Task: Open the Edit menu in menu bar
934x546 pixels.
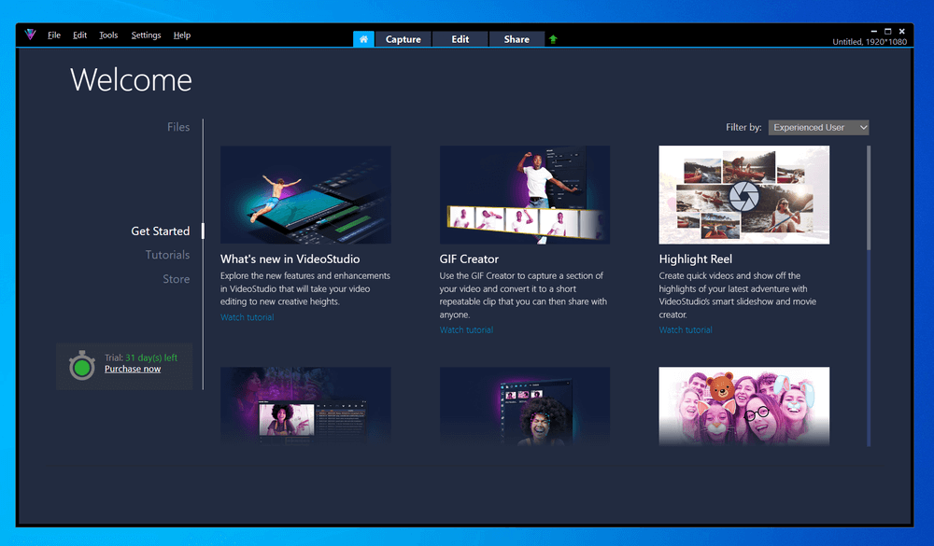Action: click(79, 35)
